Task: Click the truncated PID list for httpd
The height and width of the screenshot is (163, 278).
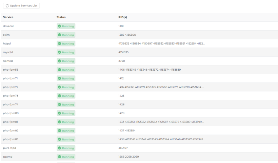Action: 161,43
